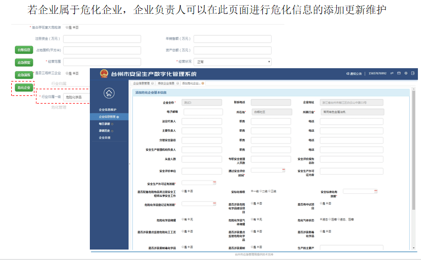Open calendar icon for 通过安全评价时间

283,170
